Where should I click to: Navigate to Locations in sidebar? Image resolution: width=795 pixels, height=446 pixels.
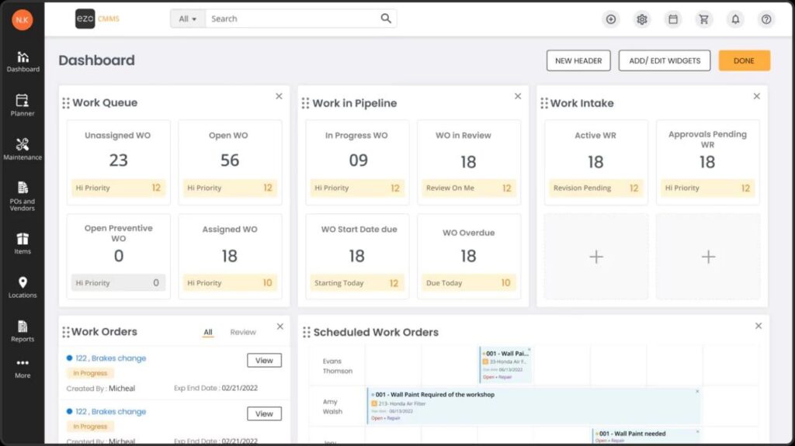pyautogui.click(x=23, y=287)
